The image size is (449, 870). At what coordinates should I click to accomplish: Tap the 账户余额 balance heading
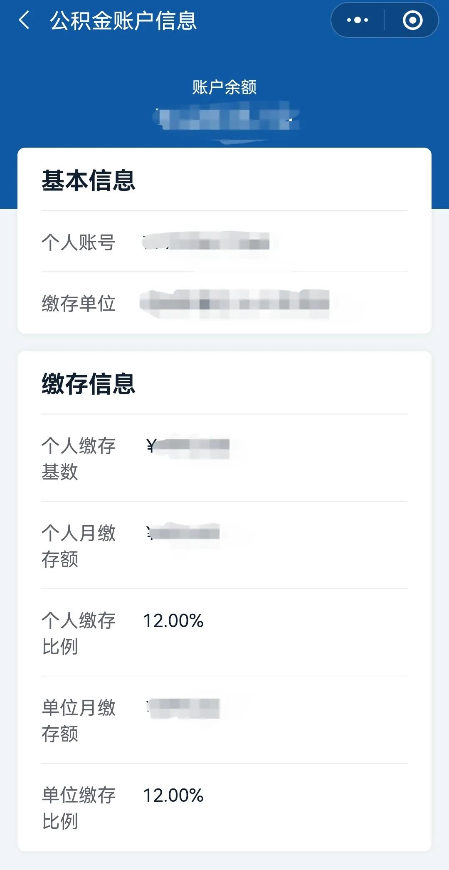point(224,87)
